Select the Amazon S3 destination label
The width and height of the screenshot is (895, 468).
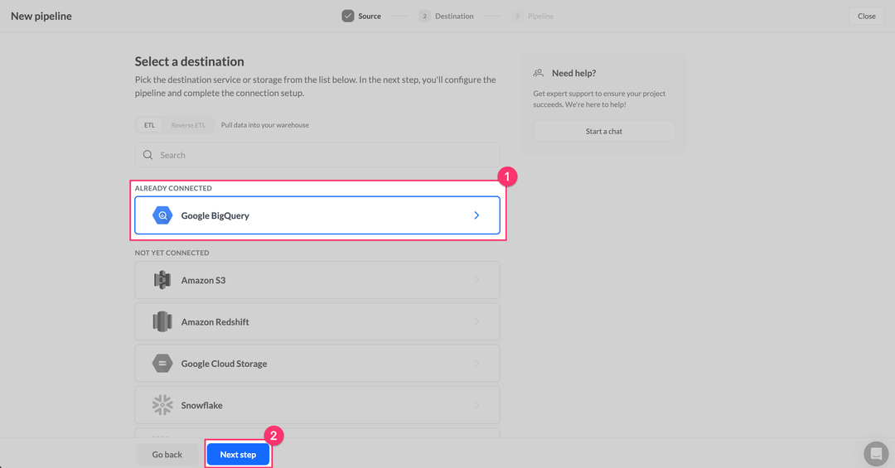(x=203, y=280)
